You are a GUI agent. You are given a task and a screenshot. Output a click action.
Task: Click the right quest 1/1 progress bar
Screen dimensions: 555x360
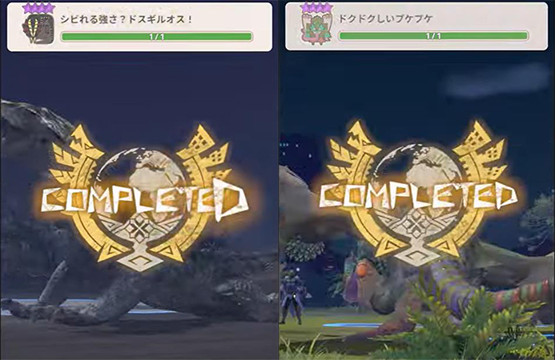click(433, 36)
